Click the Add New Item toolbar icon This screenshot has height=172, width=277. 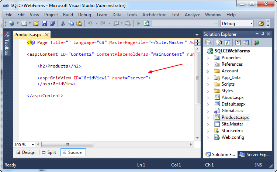(24, 23)
